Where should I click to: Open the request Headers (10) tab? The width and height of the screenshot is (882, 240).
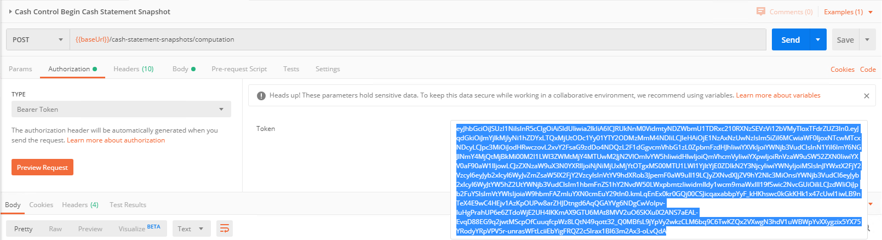coord(133,69)
